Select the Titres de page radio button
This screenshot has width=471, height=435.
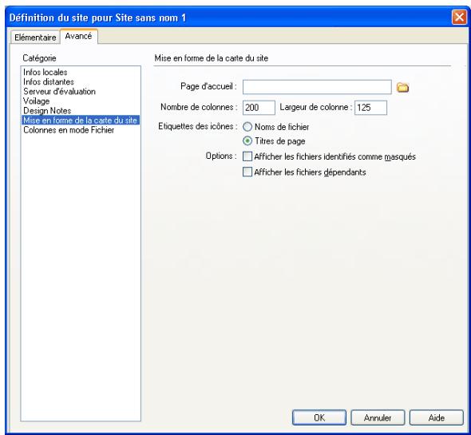(x=247, y=141)
